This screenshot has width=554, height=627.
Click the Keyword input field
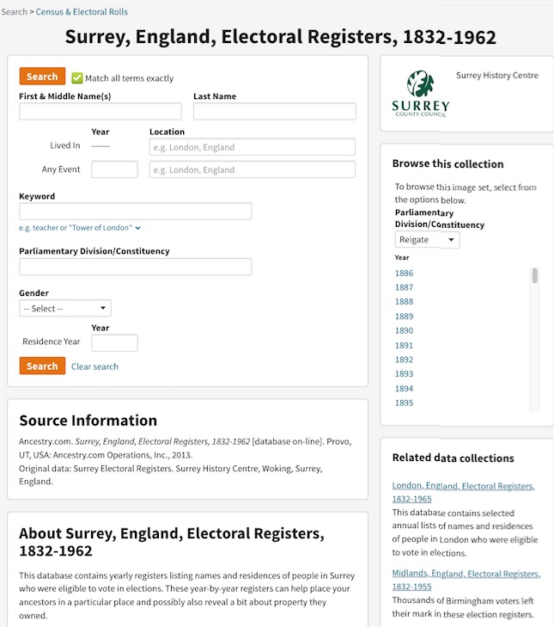(x=136, y=211)
